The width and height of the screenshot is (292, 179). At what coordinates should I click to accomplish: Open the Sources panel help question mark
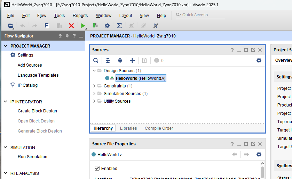tap(232, 50)
